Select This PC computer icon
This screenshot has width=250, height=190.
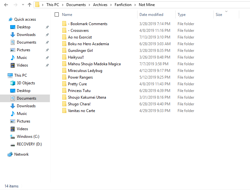(10, 75)
